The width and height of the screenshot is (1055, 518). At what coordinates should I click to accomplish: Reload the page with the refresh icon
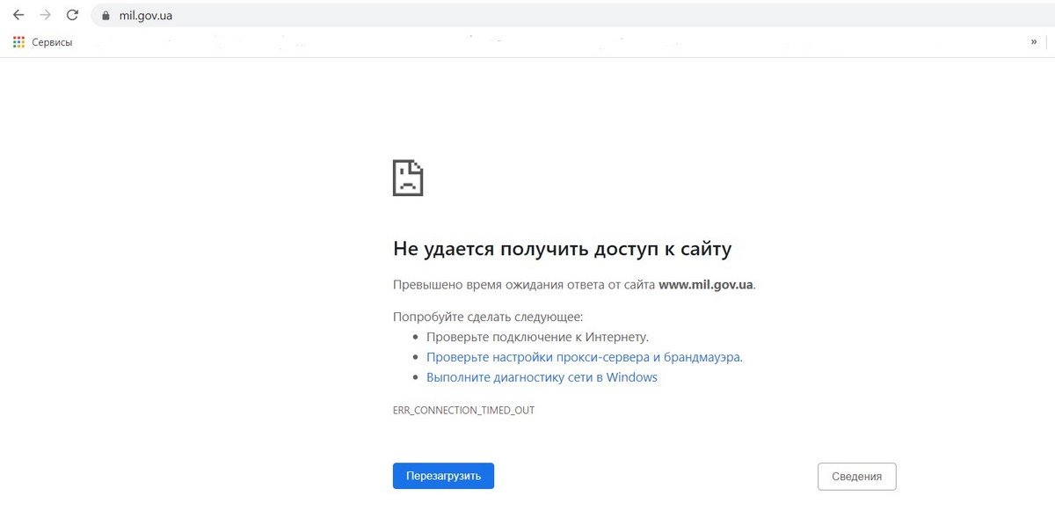click(x=72, y=15)
